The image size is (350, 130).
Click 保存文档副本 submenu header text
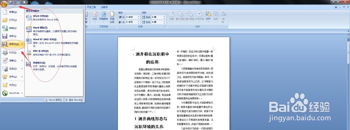pyautogui.click(x=33, y=11)
